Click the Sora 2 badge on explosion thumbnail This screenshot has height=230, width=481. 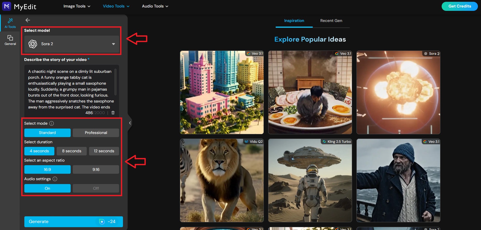pos(432,54)
